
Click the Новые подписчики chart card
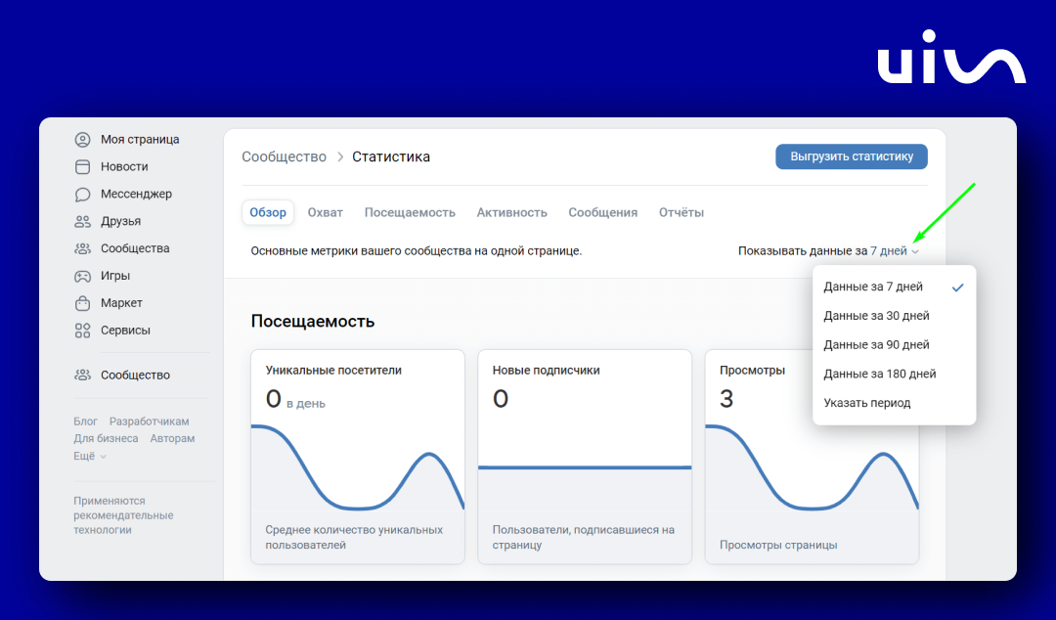click(585, 457)
